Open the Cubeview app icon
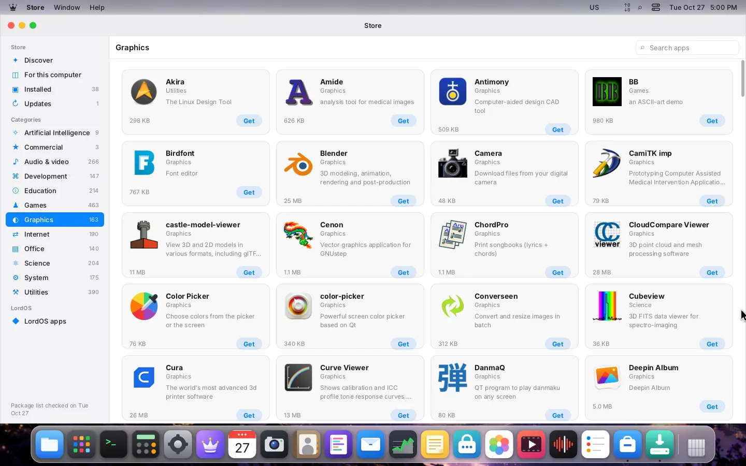746x466 pixels. (x=607, y=307)
